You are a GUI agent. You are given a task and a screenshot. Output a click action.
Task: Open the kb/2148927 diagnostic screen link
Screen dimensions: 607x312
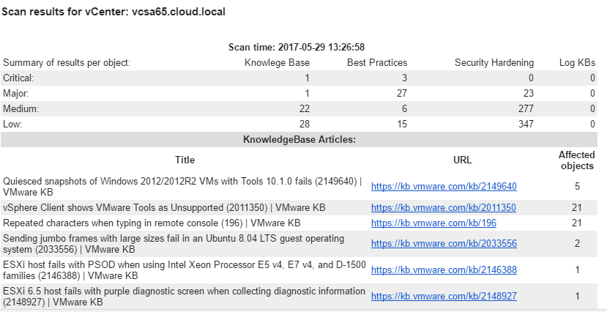(x=444, y=296)
